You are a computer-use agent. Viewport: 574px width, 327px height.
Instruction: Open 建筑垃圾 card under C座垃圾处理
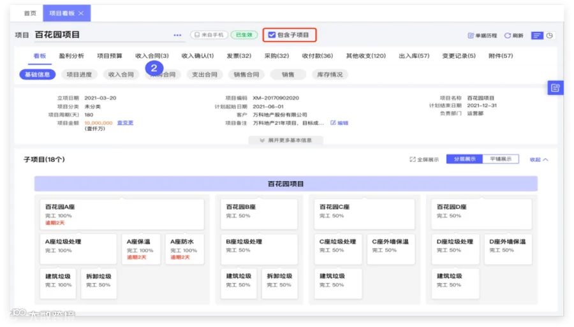coord(338,284)
